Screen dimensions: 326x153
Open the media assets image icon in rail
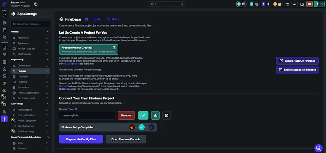pos(4,76)
